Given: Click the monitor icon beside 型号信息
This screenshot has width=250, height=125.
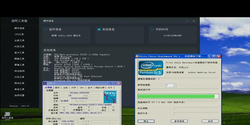Looking at the screenshot, I should [x=45, y=29].
